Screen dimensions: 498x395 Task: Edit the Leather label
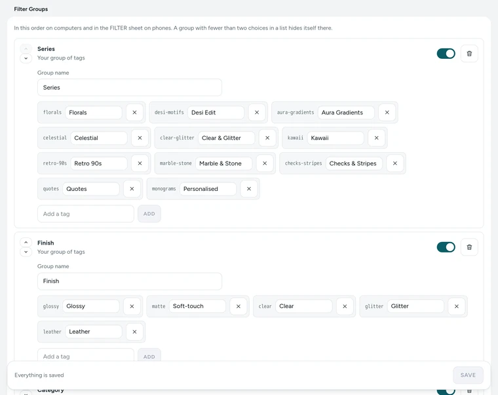tap(94, 332)
